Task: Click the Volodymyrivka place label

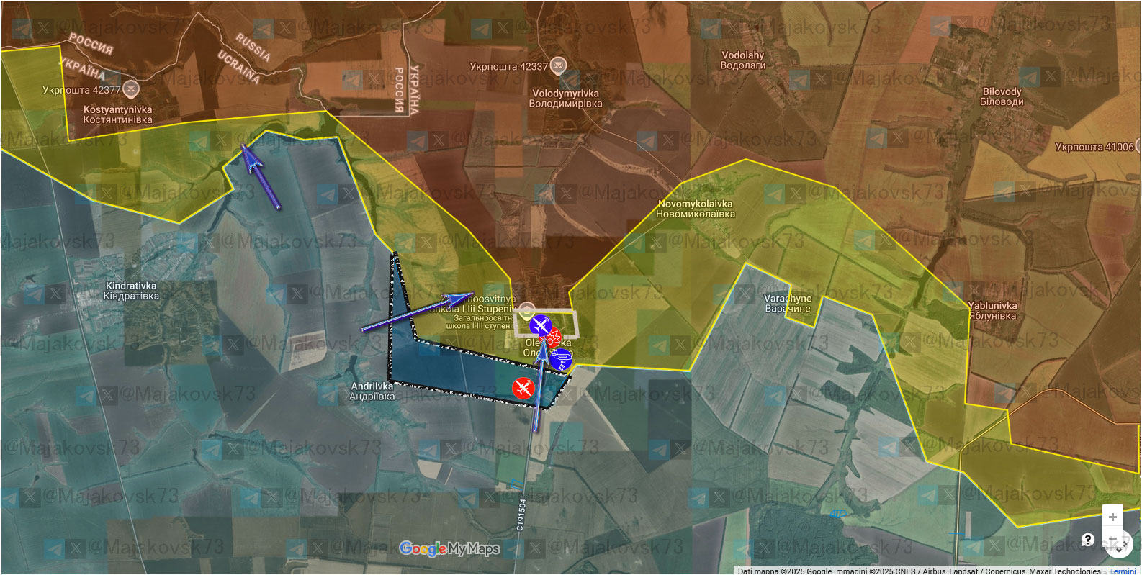Action: [x=565, y=99]
